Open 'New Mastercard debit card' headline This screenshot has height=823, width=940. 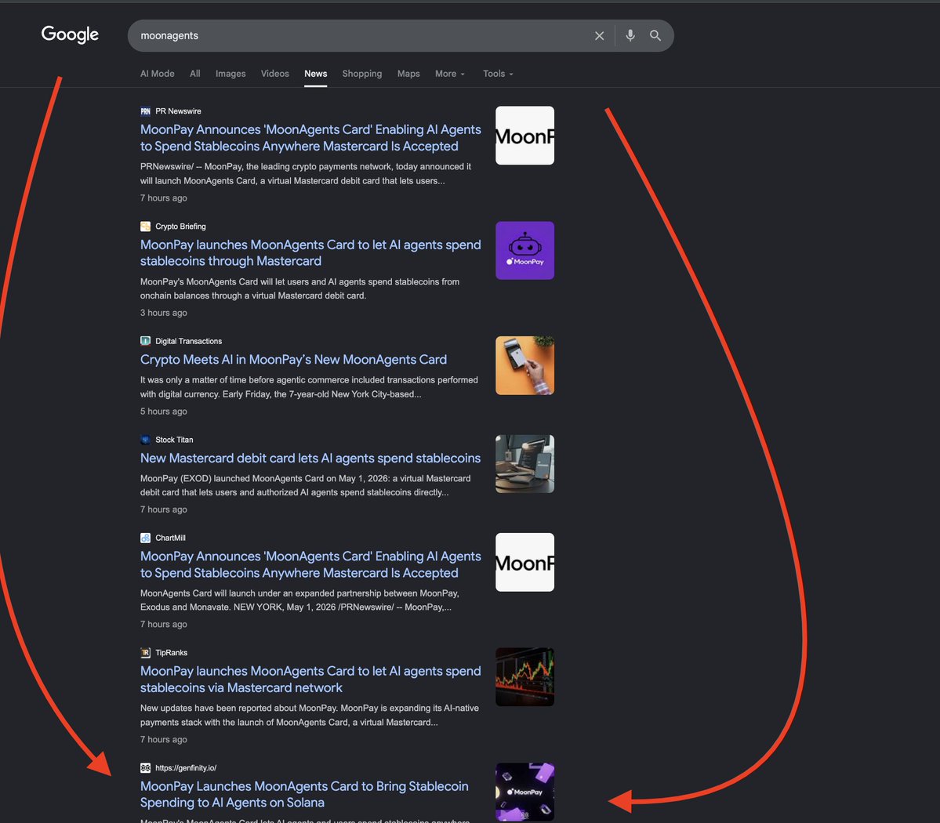(310, 458)
